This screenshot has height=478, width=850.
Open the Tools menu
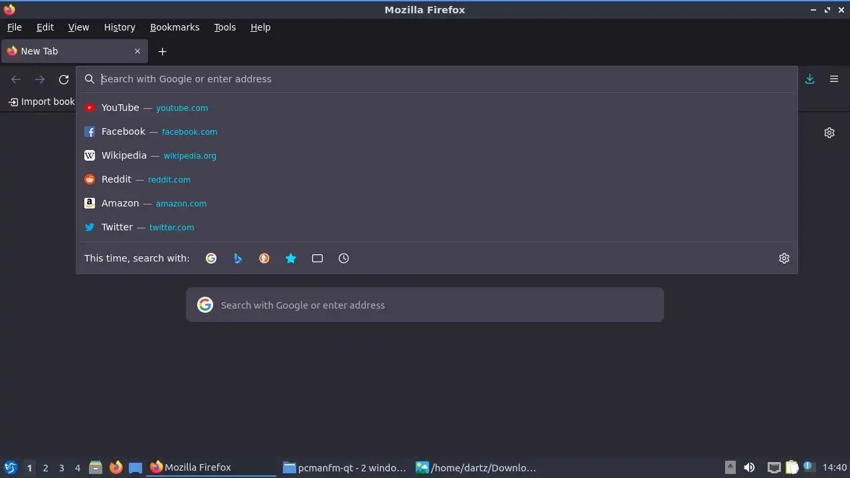coord(224,27)
